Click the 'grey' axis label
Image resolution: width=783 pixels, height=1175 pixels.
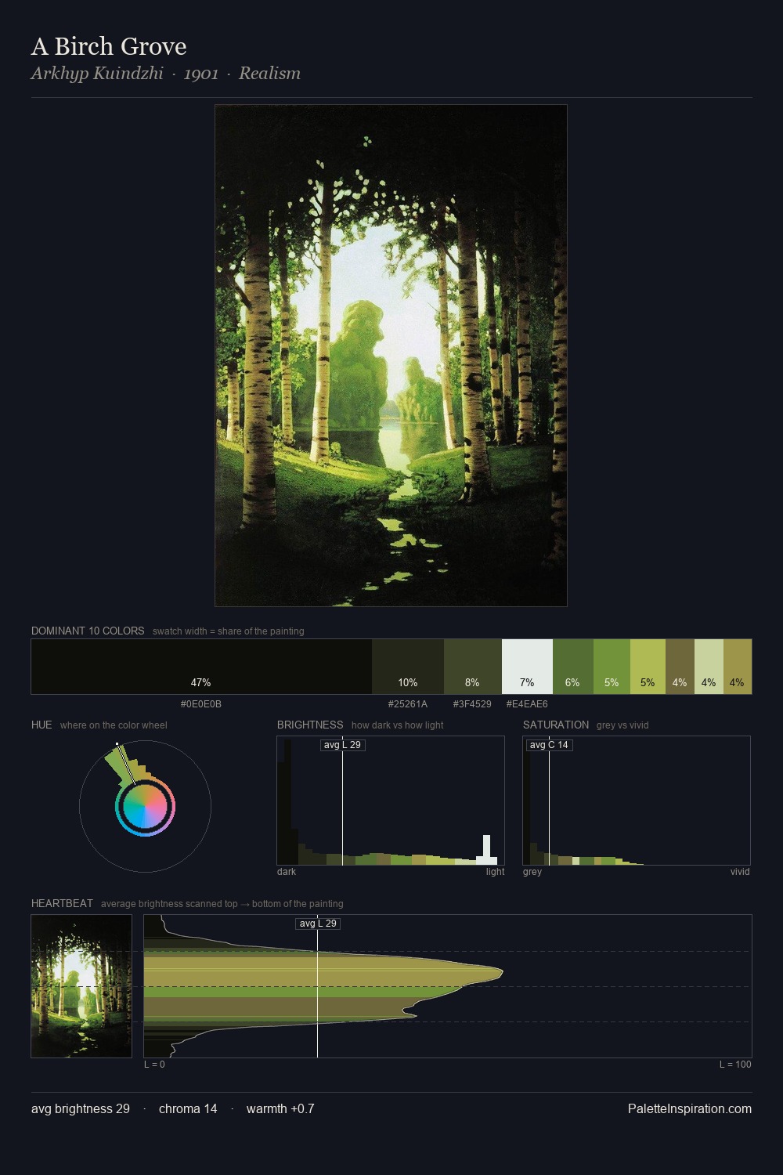point(532,872)
